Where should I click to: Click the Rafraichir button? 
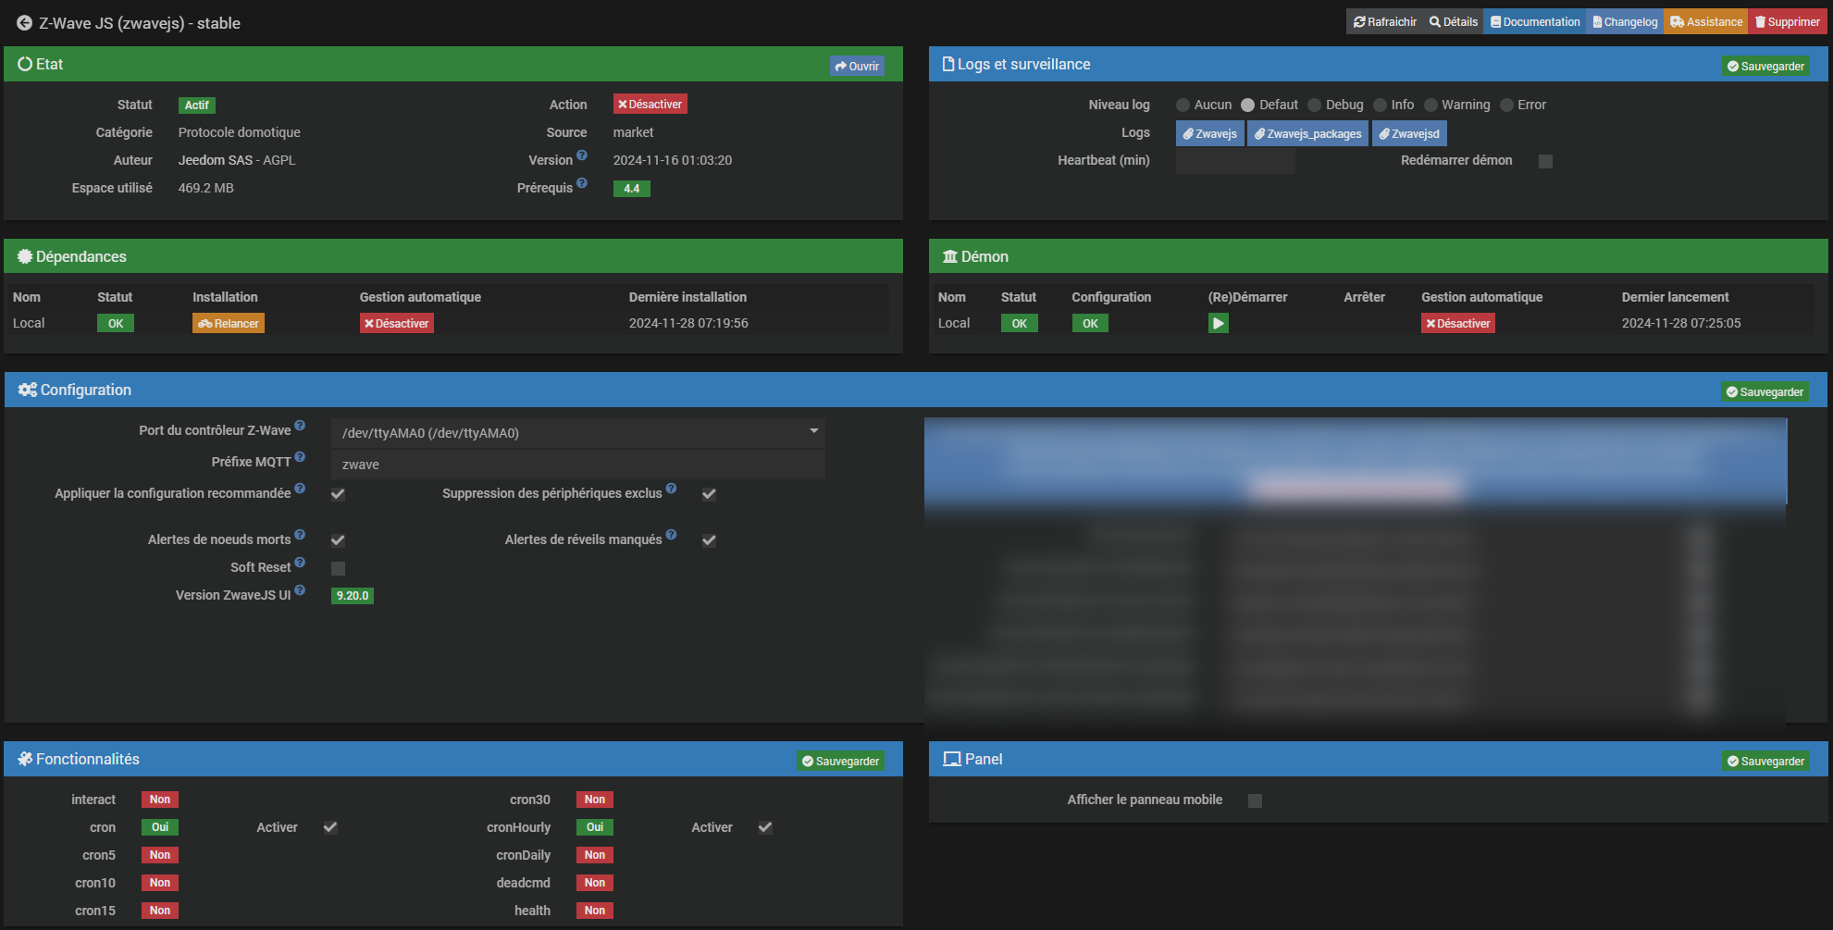1385,22
